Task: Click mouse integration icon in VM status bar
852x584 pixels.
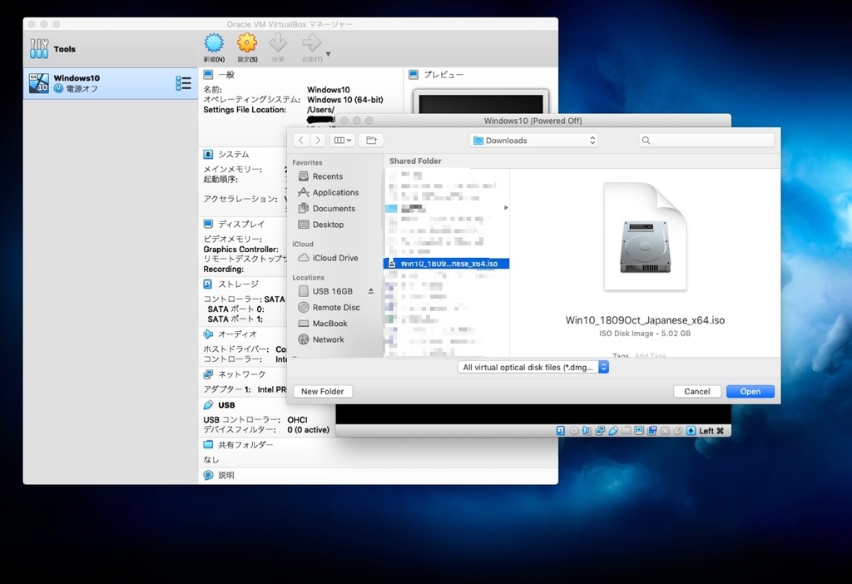Action: tap(678, 430)
